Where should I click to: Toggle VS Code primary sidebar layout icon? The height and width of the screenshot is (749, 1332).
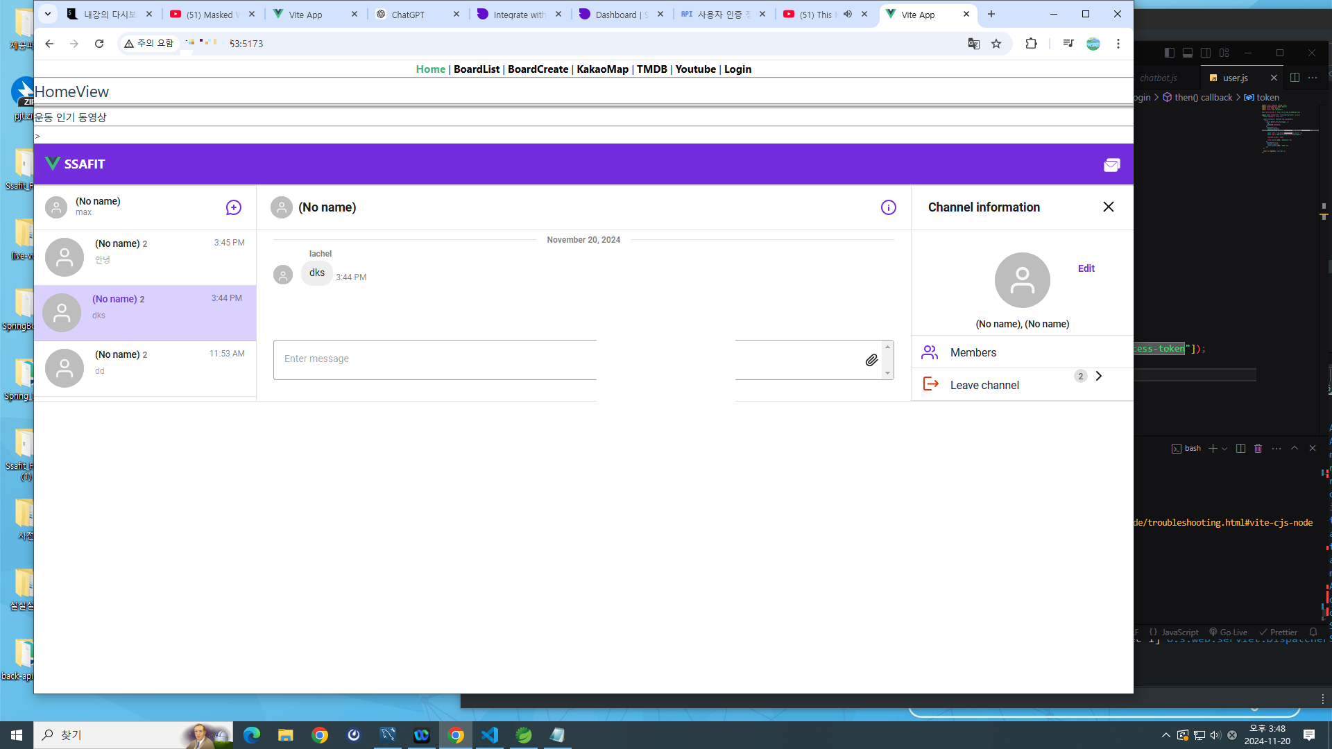coord(1170,53)
